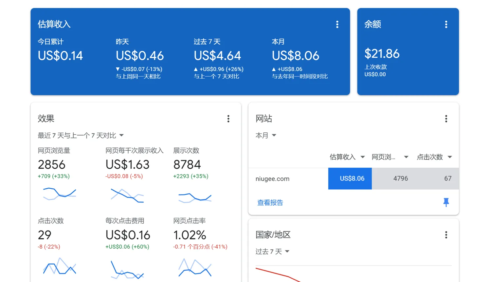Click the 点击次数 sparkline chart
Viewport: 491px width, 282px height.
tap(60, 266)
